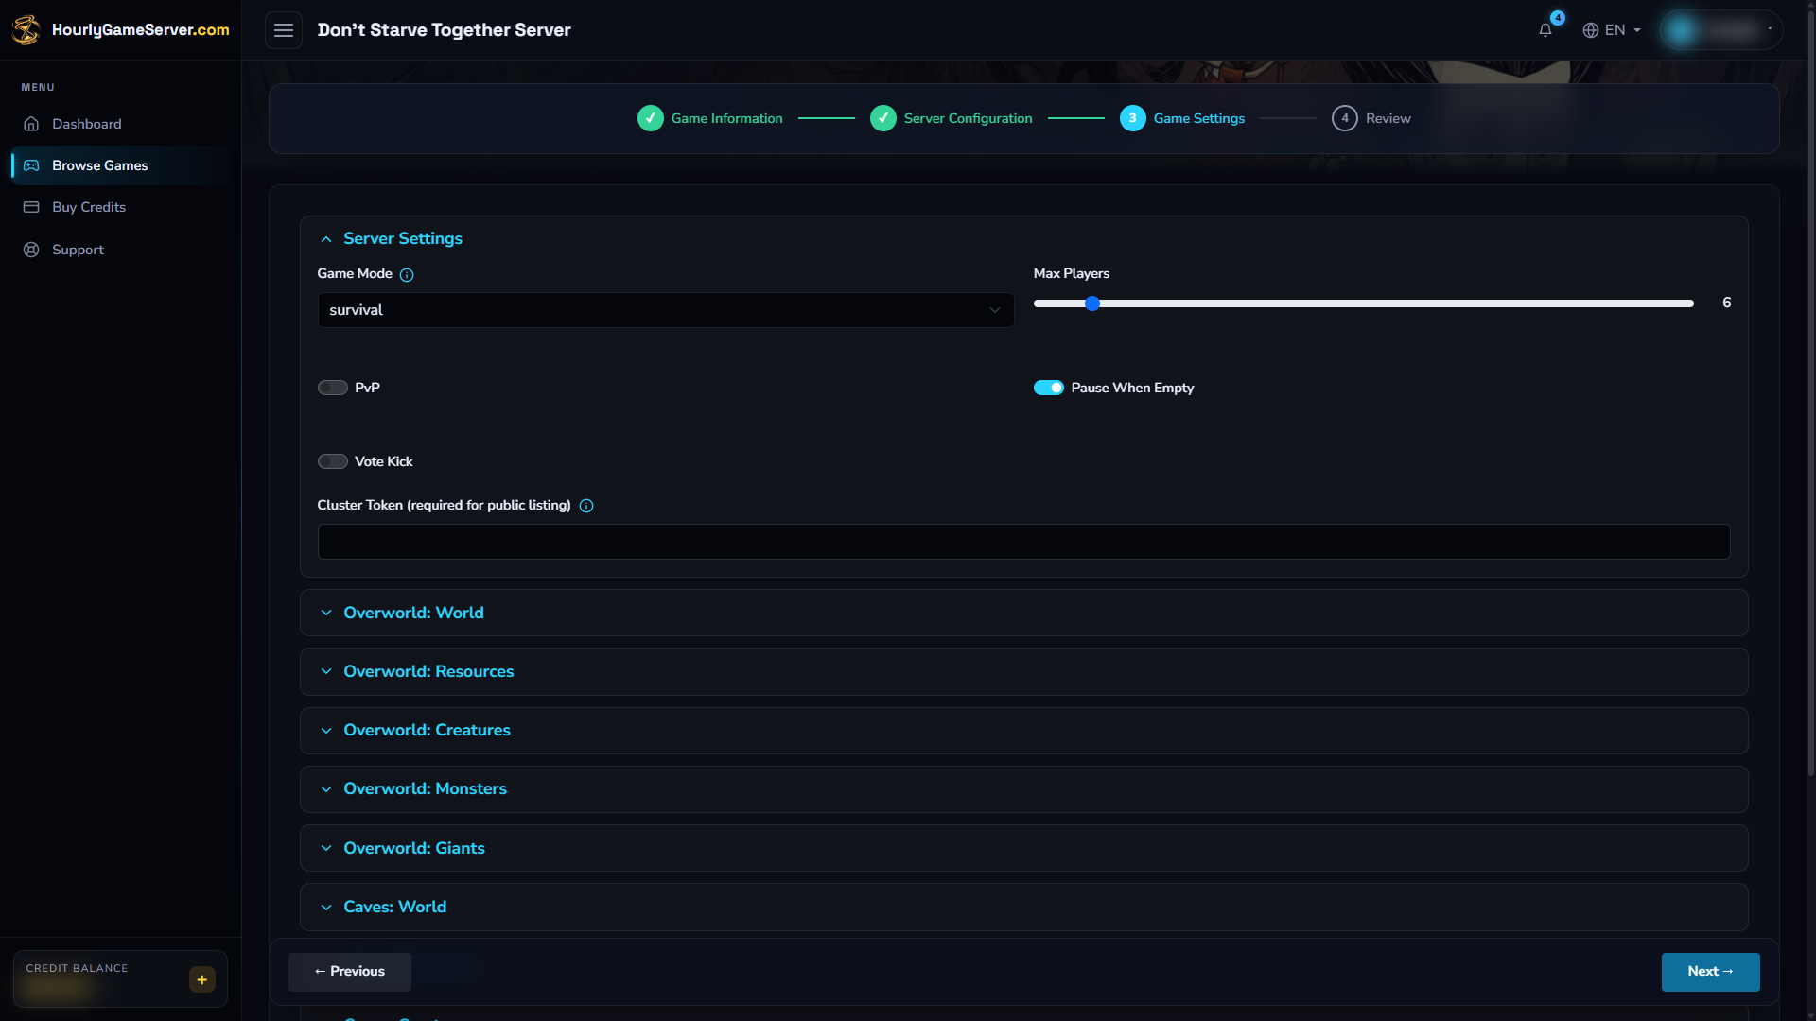This screenshot has width=1816, height=1021.
Task: Click the Cluster Token input field
Action: point(1023,542)
